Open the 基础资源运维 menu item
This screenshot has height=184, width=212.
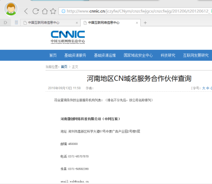point(105,55)
